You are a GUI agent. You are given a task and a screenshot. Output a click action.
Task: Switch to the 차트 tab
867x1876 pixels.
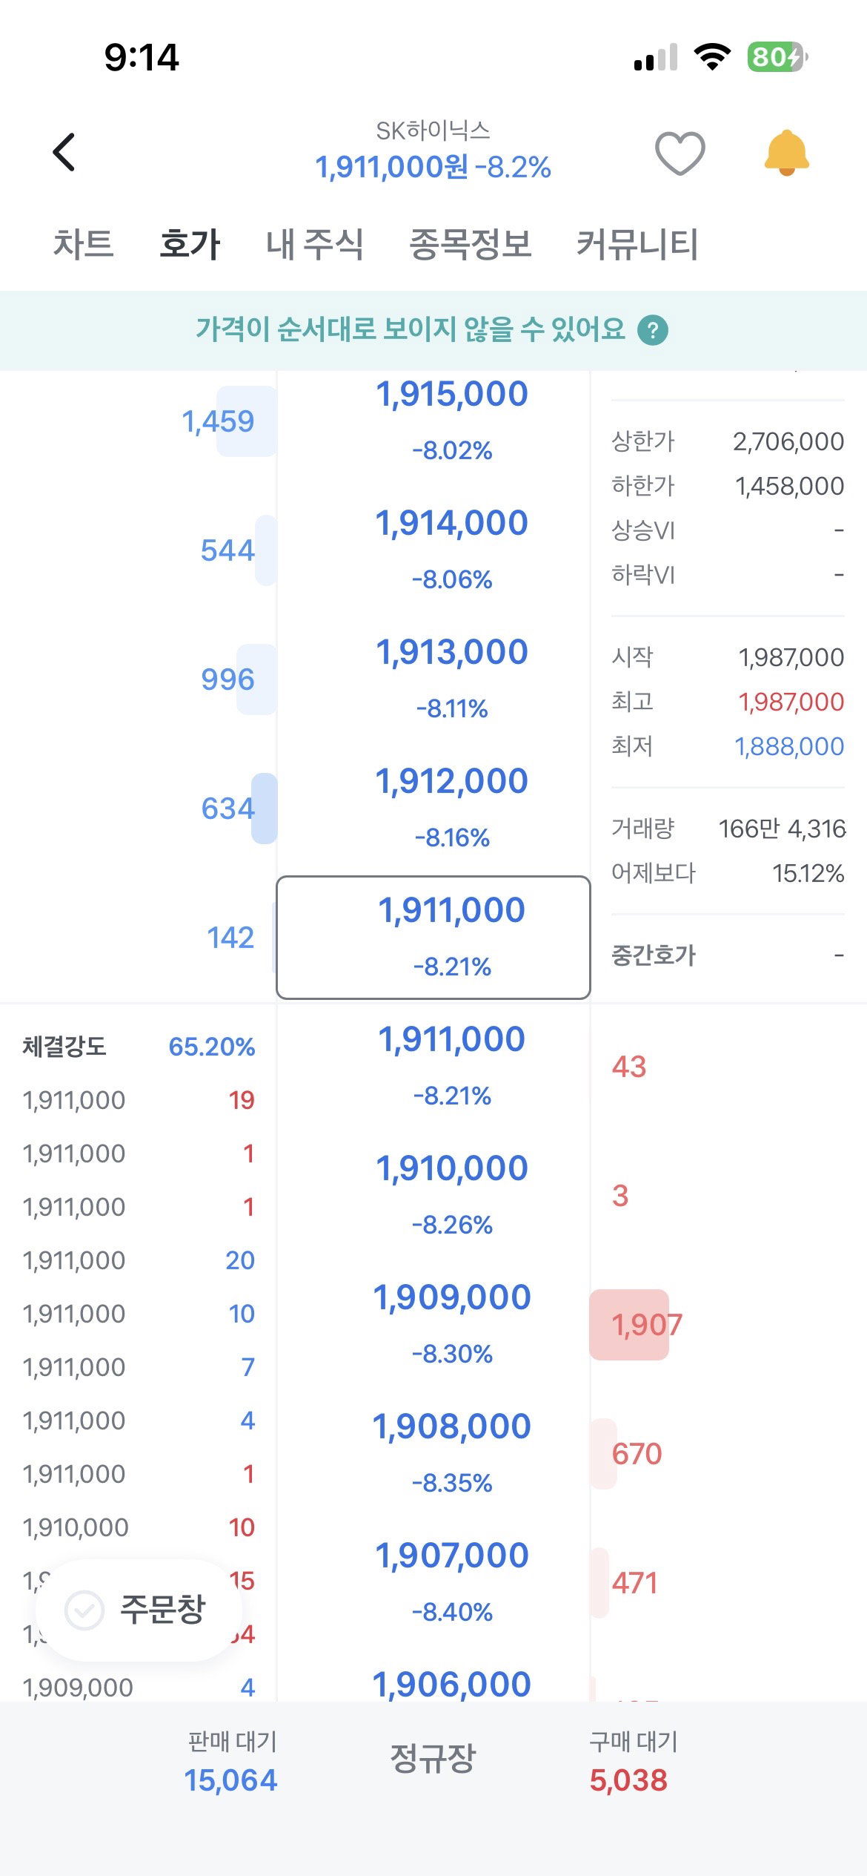(83, 244)
